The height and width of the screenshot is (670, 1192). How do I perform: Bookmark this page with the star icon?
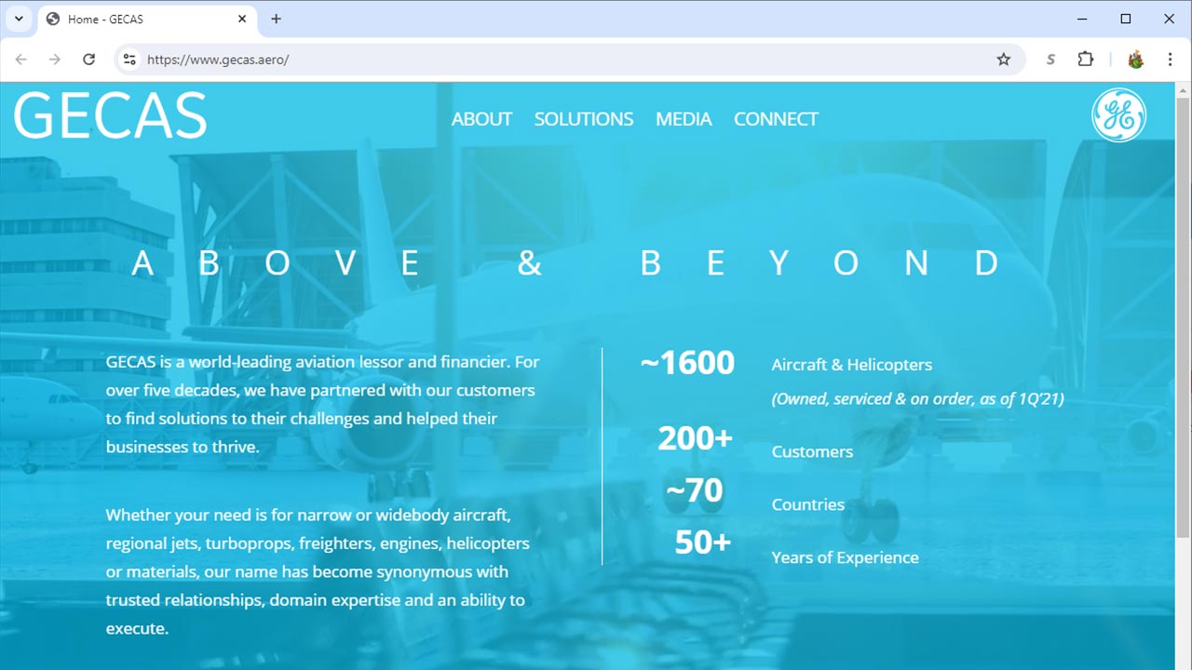pos(1003,60)
